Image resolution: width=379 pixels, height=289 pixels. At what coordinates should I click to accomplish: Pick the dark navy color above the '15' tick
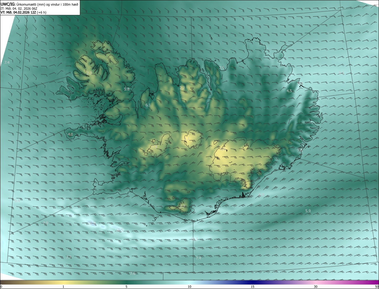point(253,282)
